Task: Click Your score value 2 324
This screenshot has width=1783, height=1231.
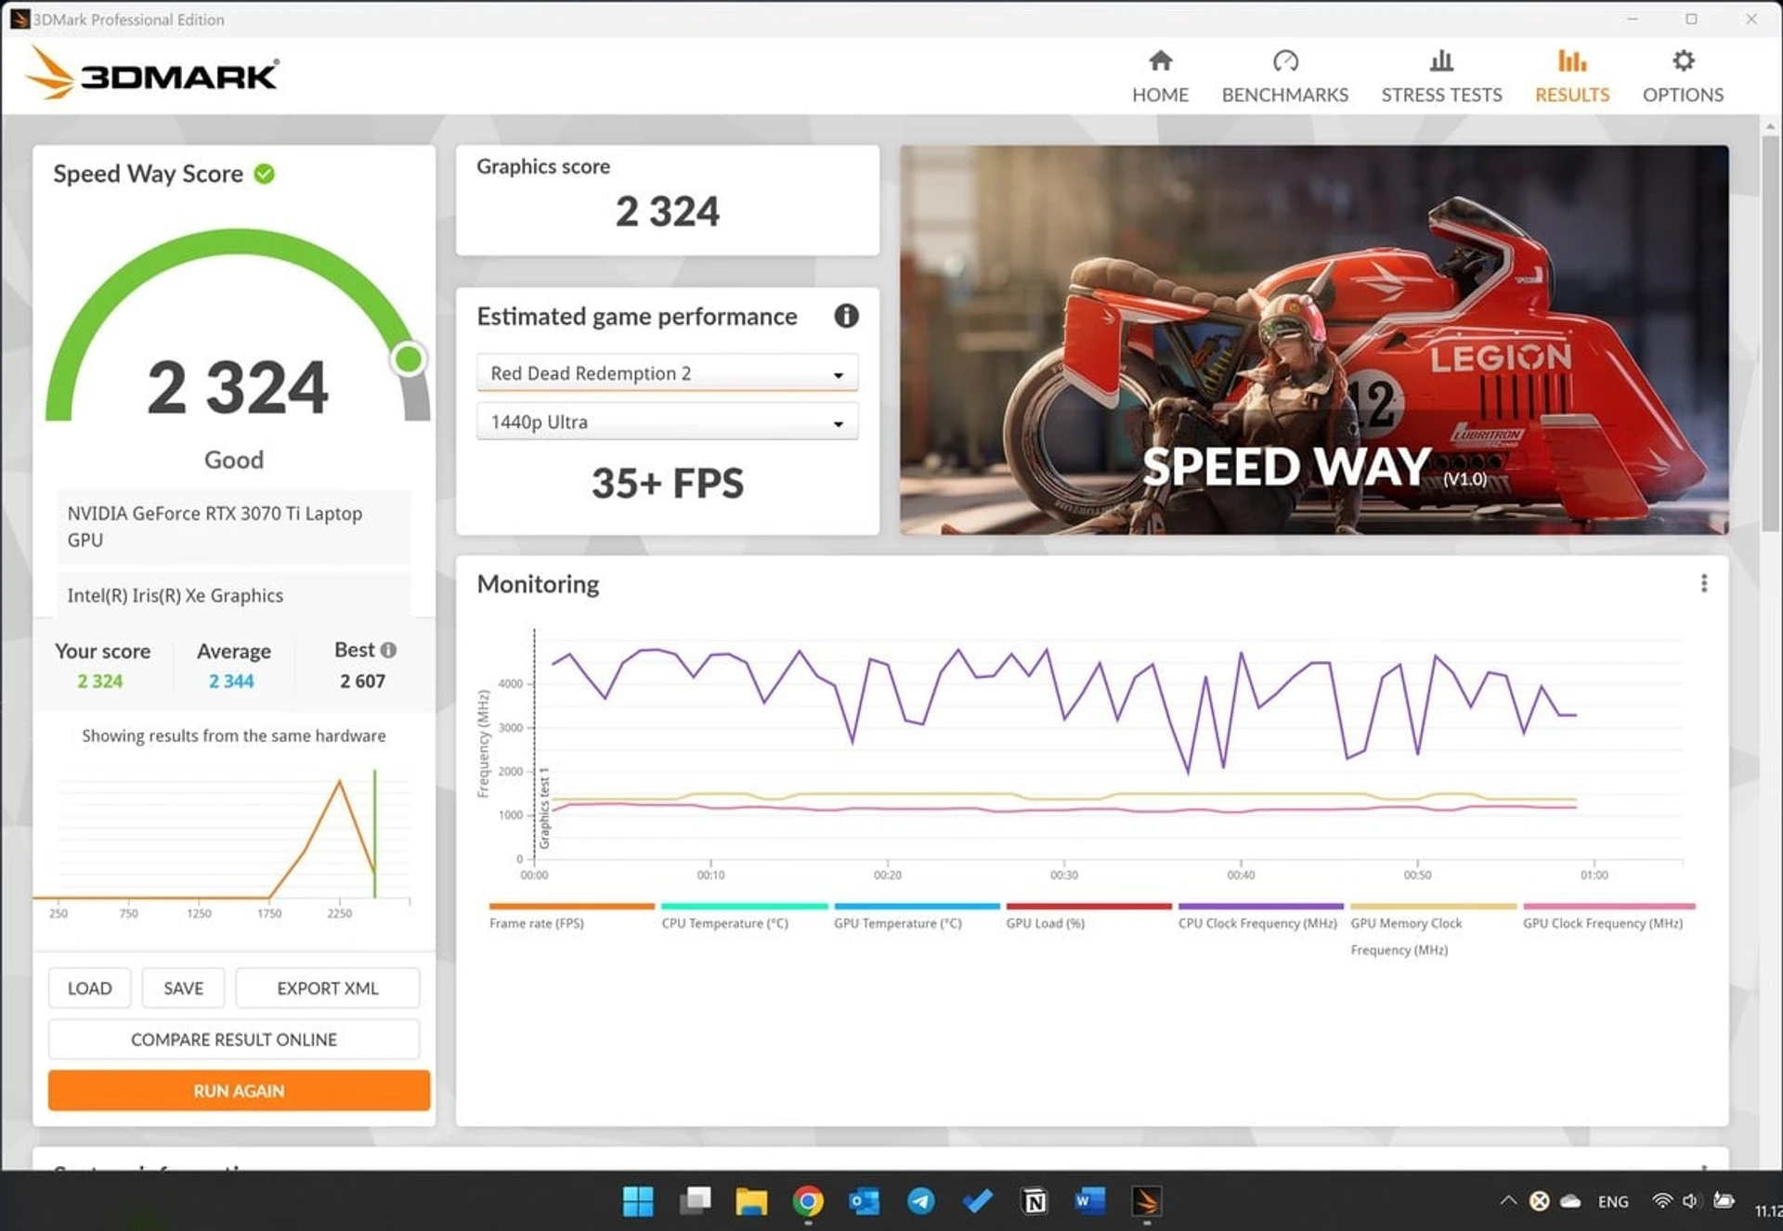Action: (99, 680)
